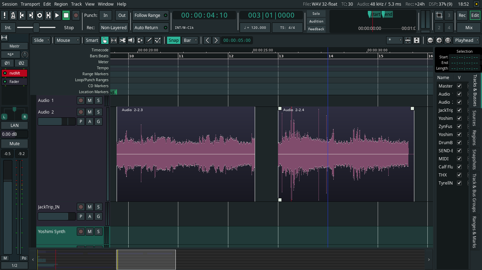Toggle the Snap button
This screenshot has width=482, height=270.
173,40
